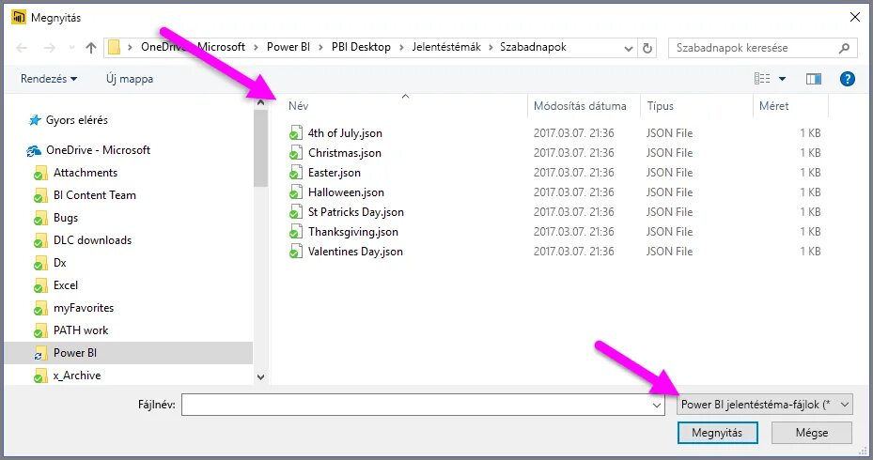
Task: Click the search magnifier icon
Action: pos(844,49)
